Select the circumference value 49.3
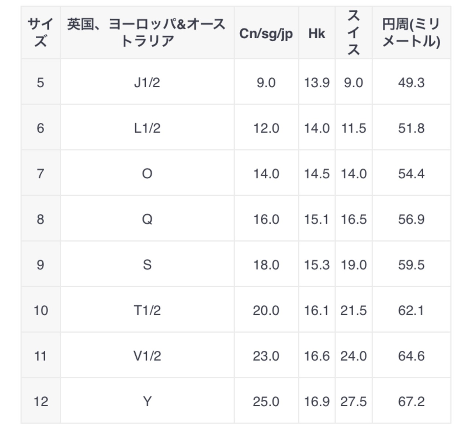The height and width of the screenshot is (438, 472). (411, 83)
